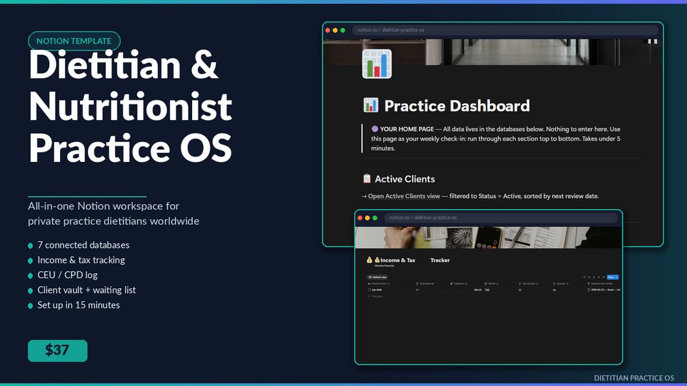Click the address bar in the Practice Dashboard window

coord(505,30)
